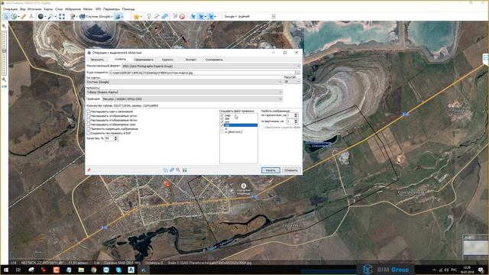Open the 'Операции' menu
This screenshot has width=489, height=275.
[10, 9]
